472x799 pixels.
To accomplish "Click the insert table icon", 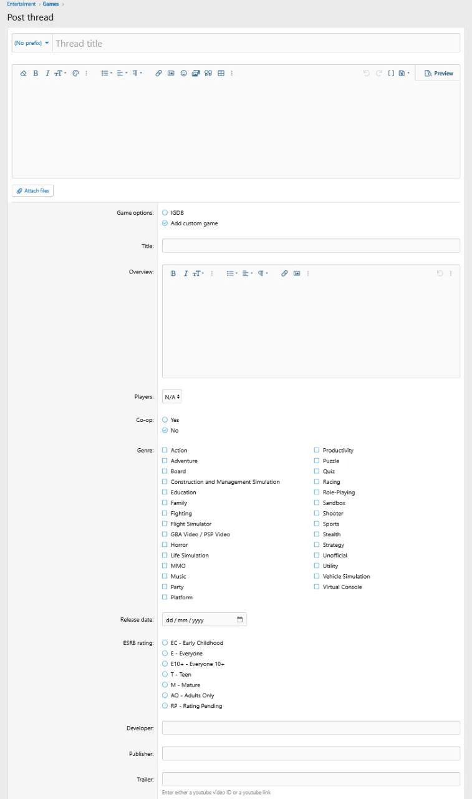I will (x=221, y=73).
